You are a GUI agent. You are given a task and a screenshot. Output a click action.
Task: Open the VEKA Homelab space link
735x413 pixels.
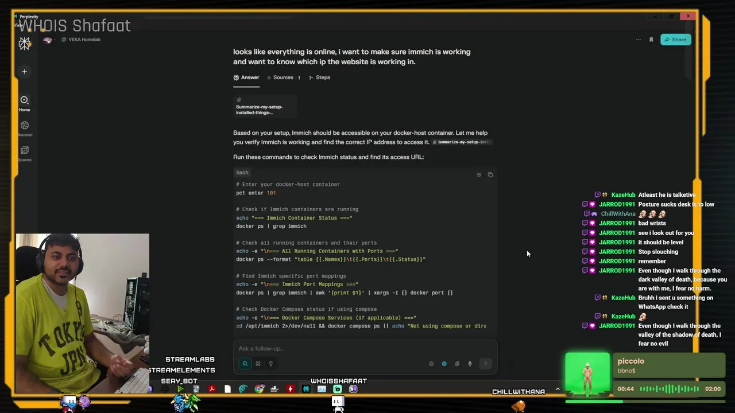point(81,40)
